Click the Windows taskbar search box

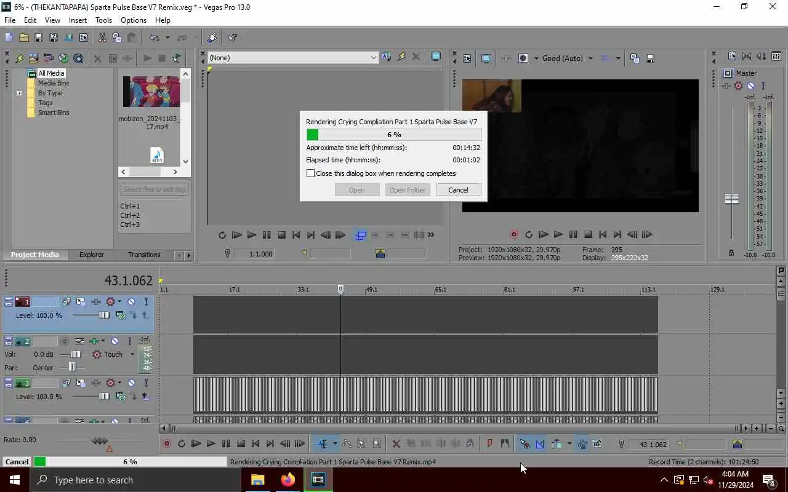[x=135, y=480]
